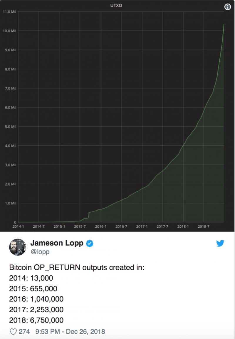
Task: Click the 2017-1 x-axis label
Action: 142,226
